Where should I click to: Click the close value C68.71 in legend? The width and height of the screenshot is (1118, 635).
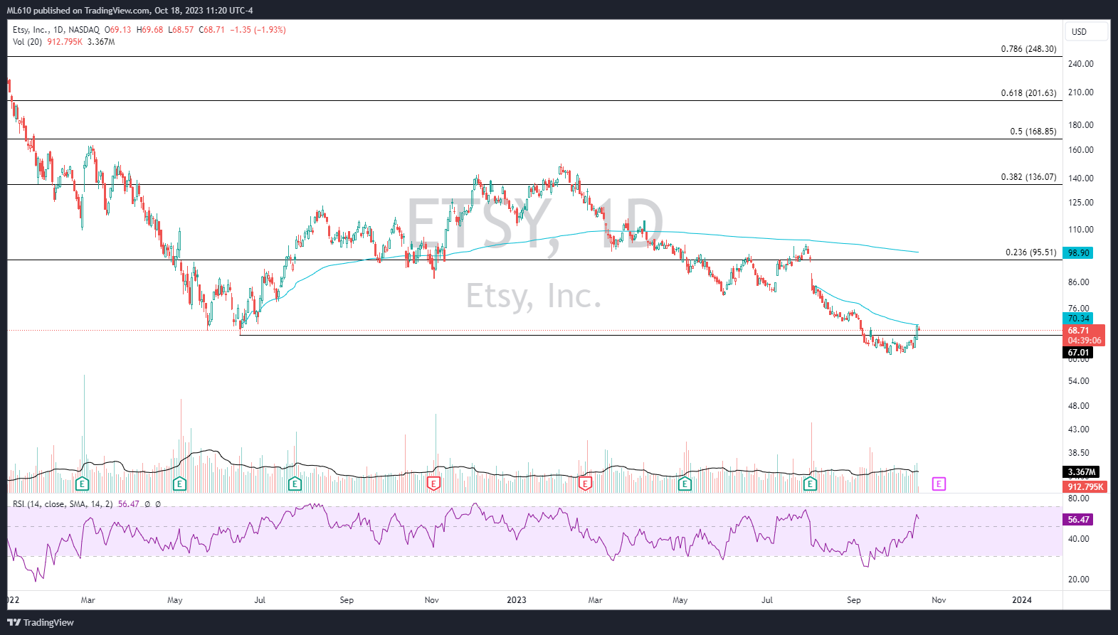211,30
